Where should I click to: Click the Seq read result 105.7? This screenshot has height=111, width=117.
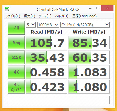47,43
